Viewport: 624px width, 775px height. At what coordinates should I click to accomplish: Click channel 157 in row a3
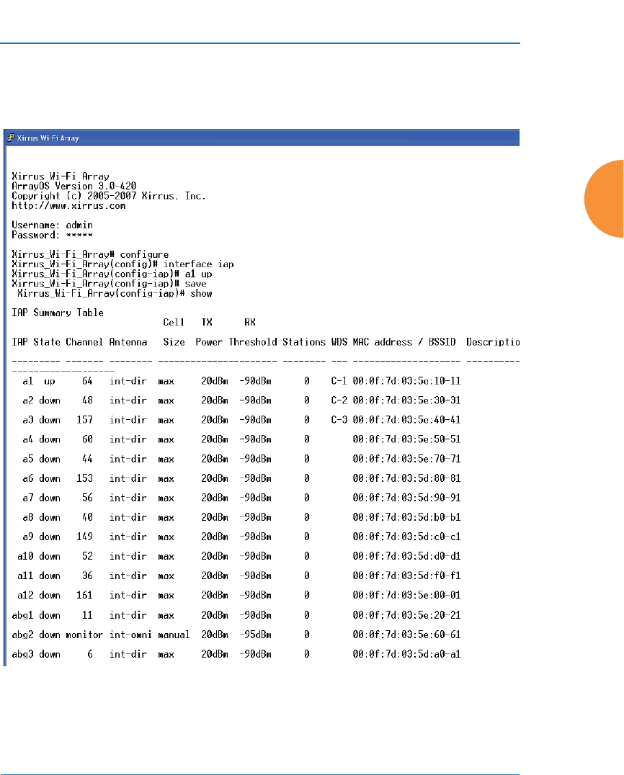point(84,420)
